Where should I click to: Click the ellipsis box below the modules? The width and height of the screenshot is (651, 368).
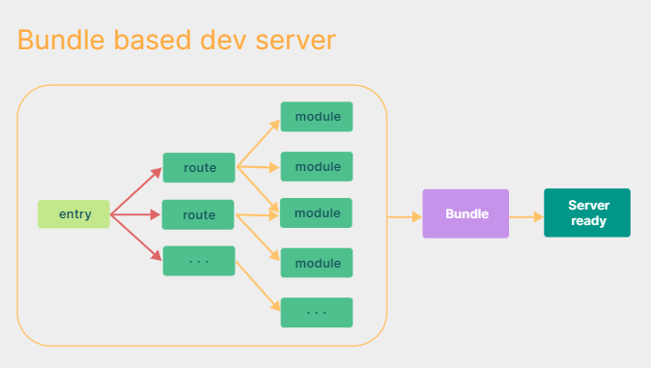coord(317,312)
